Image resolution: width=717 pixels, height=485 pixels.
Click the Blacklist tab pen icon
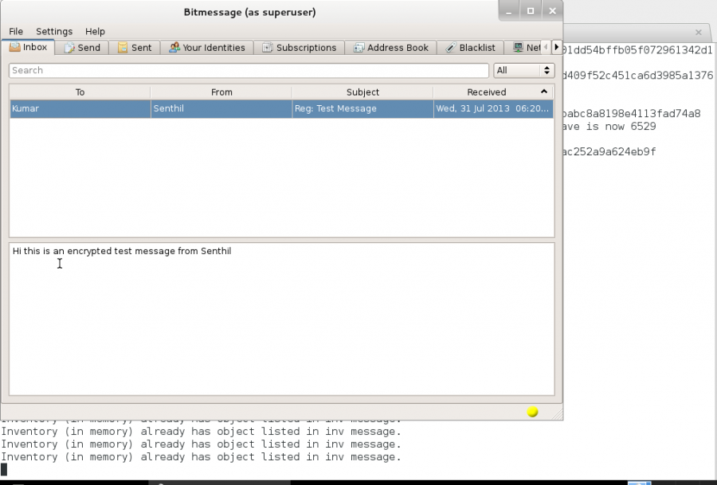pos(451,48)
